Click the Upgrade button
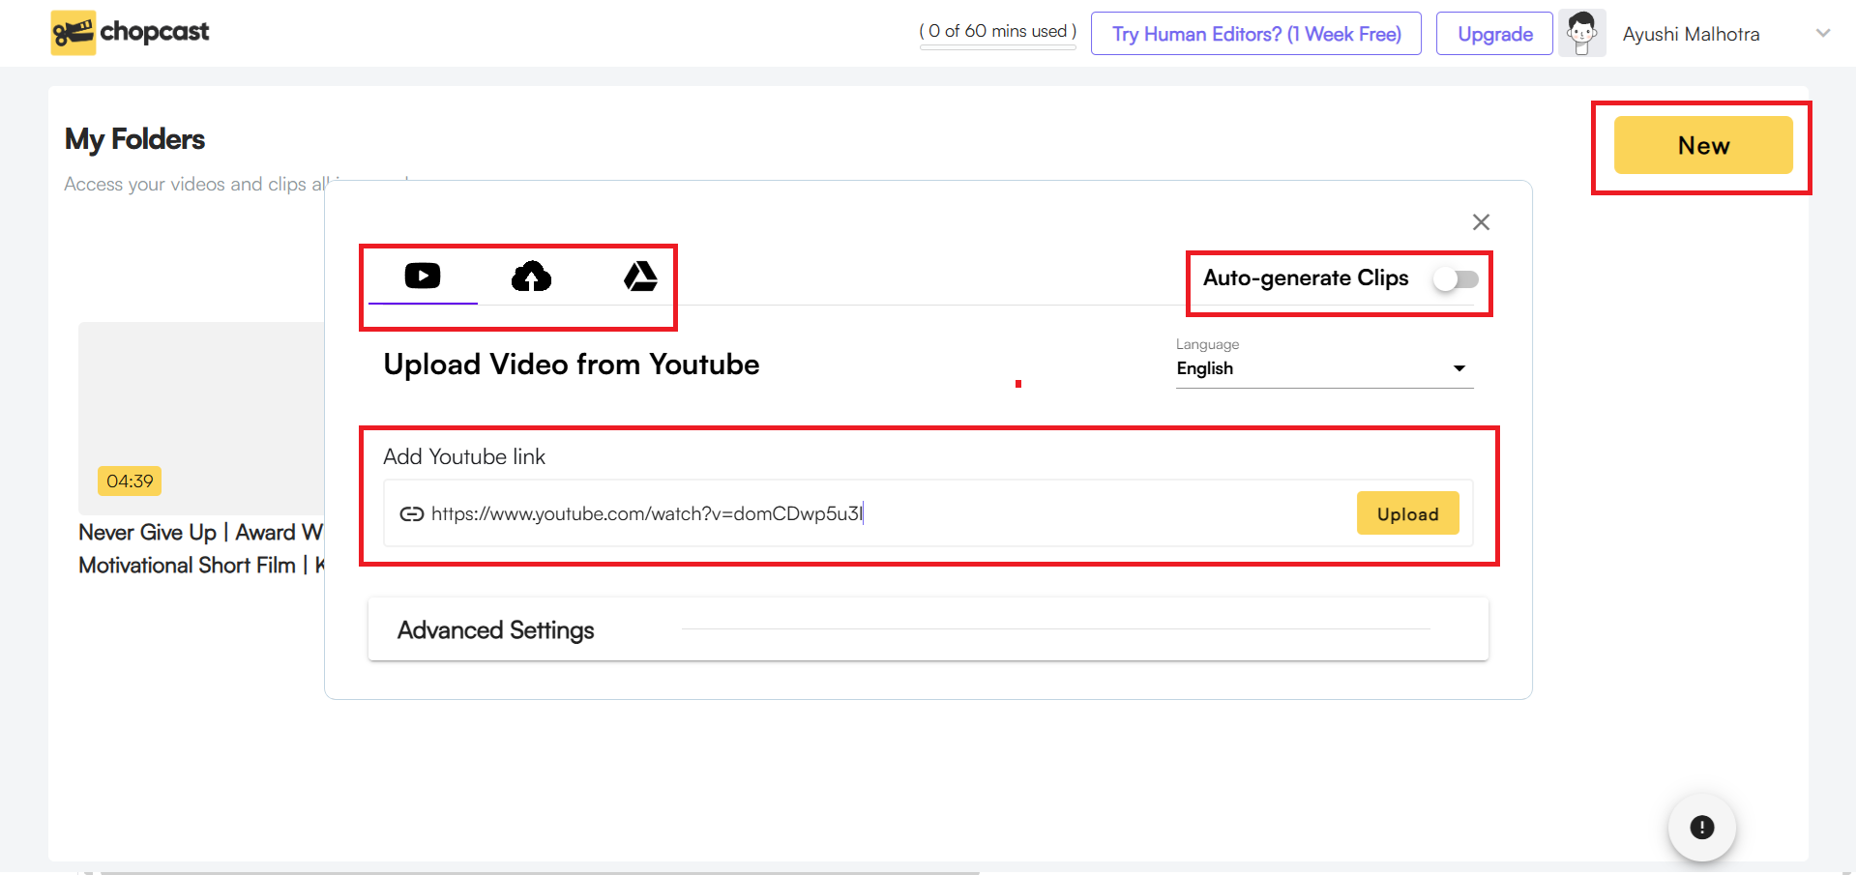Image resolution: width=1856 pixels, height=875 pixels. tap(1494, 34)
